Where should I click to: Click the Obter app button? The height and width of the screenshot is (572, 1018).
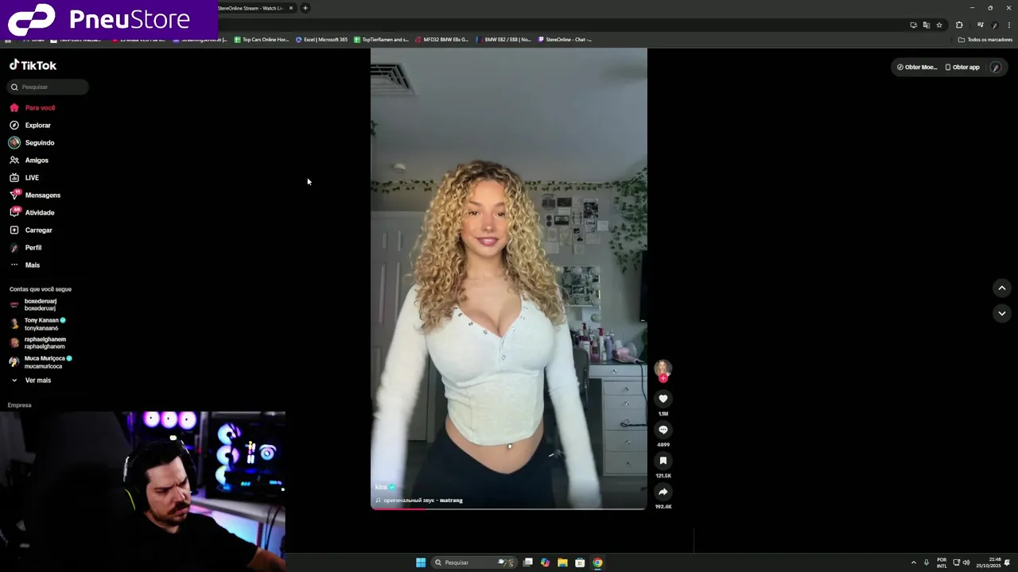tap(962, 67)
